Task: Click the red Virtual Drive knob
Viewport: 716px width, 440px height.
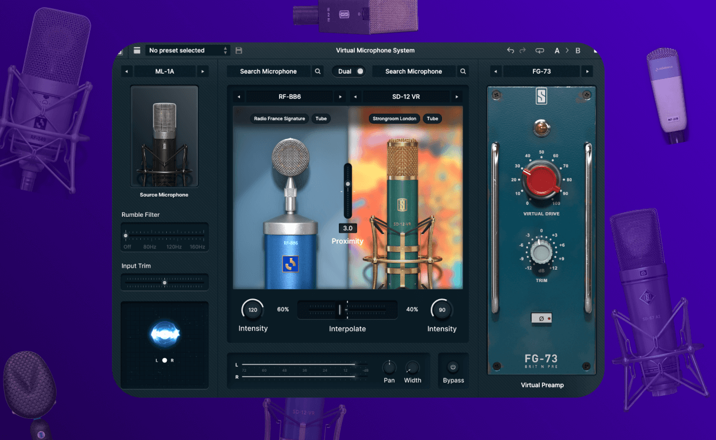Action: pos(541,181)
